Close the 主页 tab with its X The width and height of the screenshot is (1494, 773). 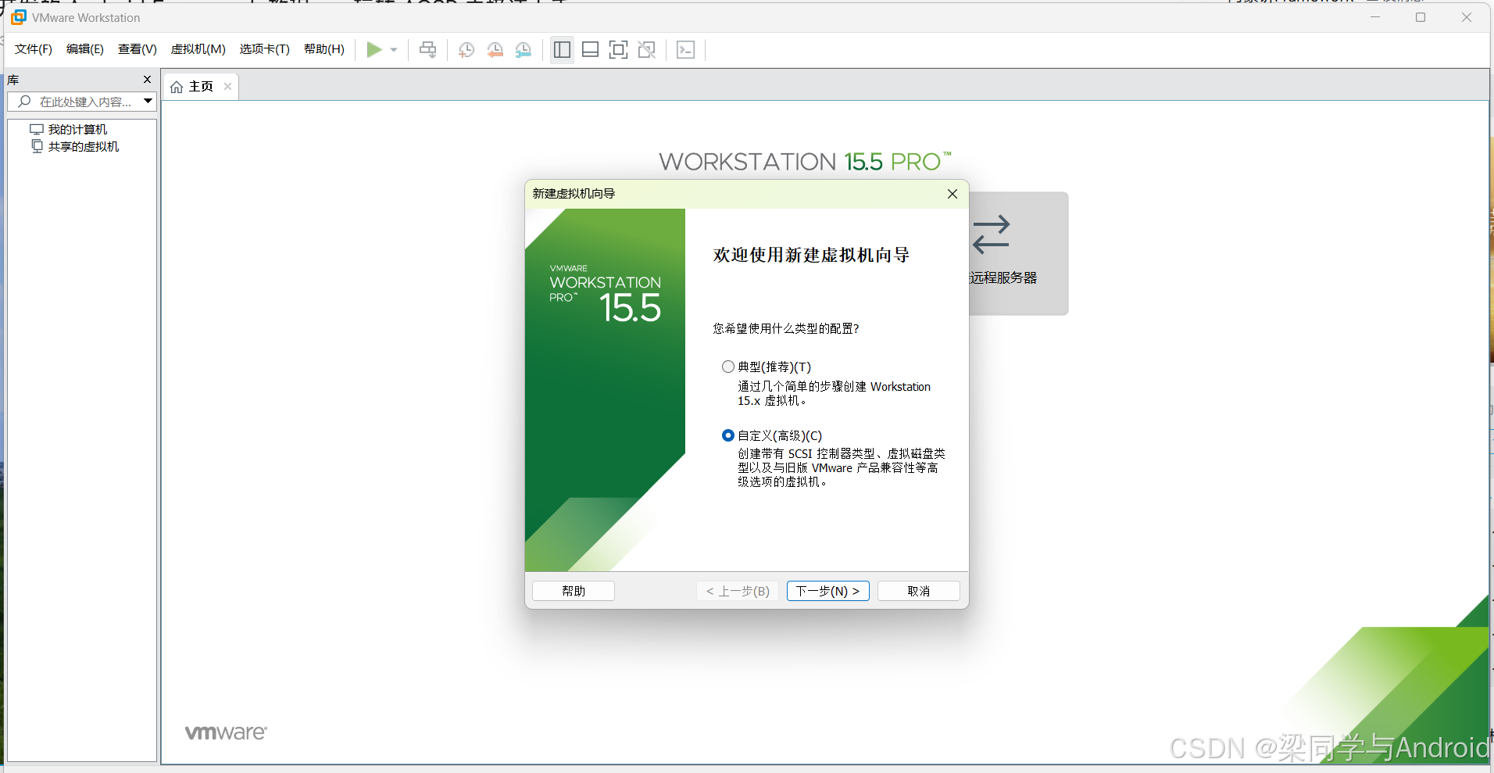[227, 86]
